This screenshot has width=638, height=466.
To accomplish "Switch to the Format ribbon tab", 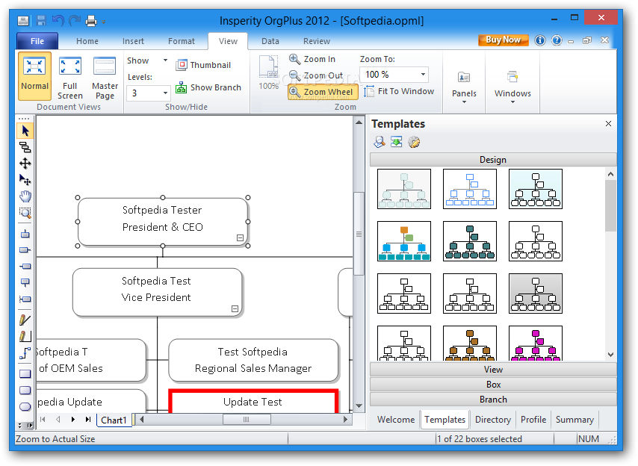I will tap(182, 41).
